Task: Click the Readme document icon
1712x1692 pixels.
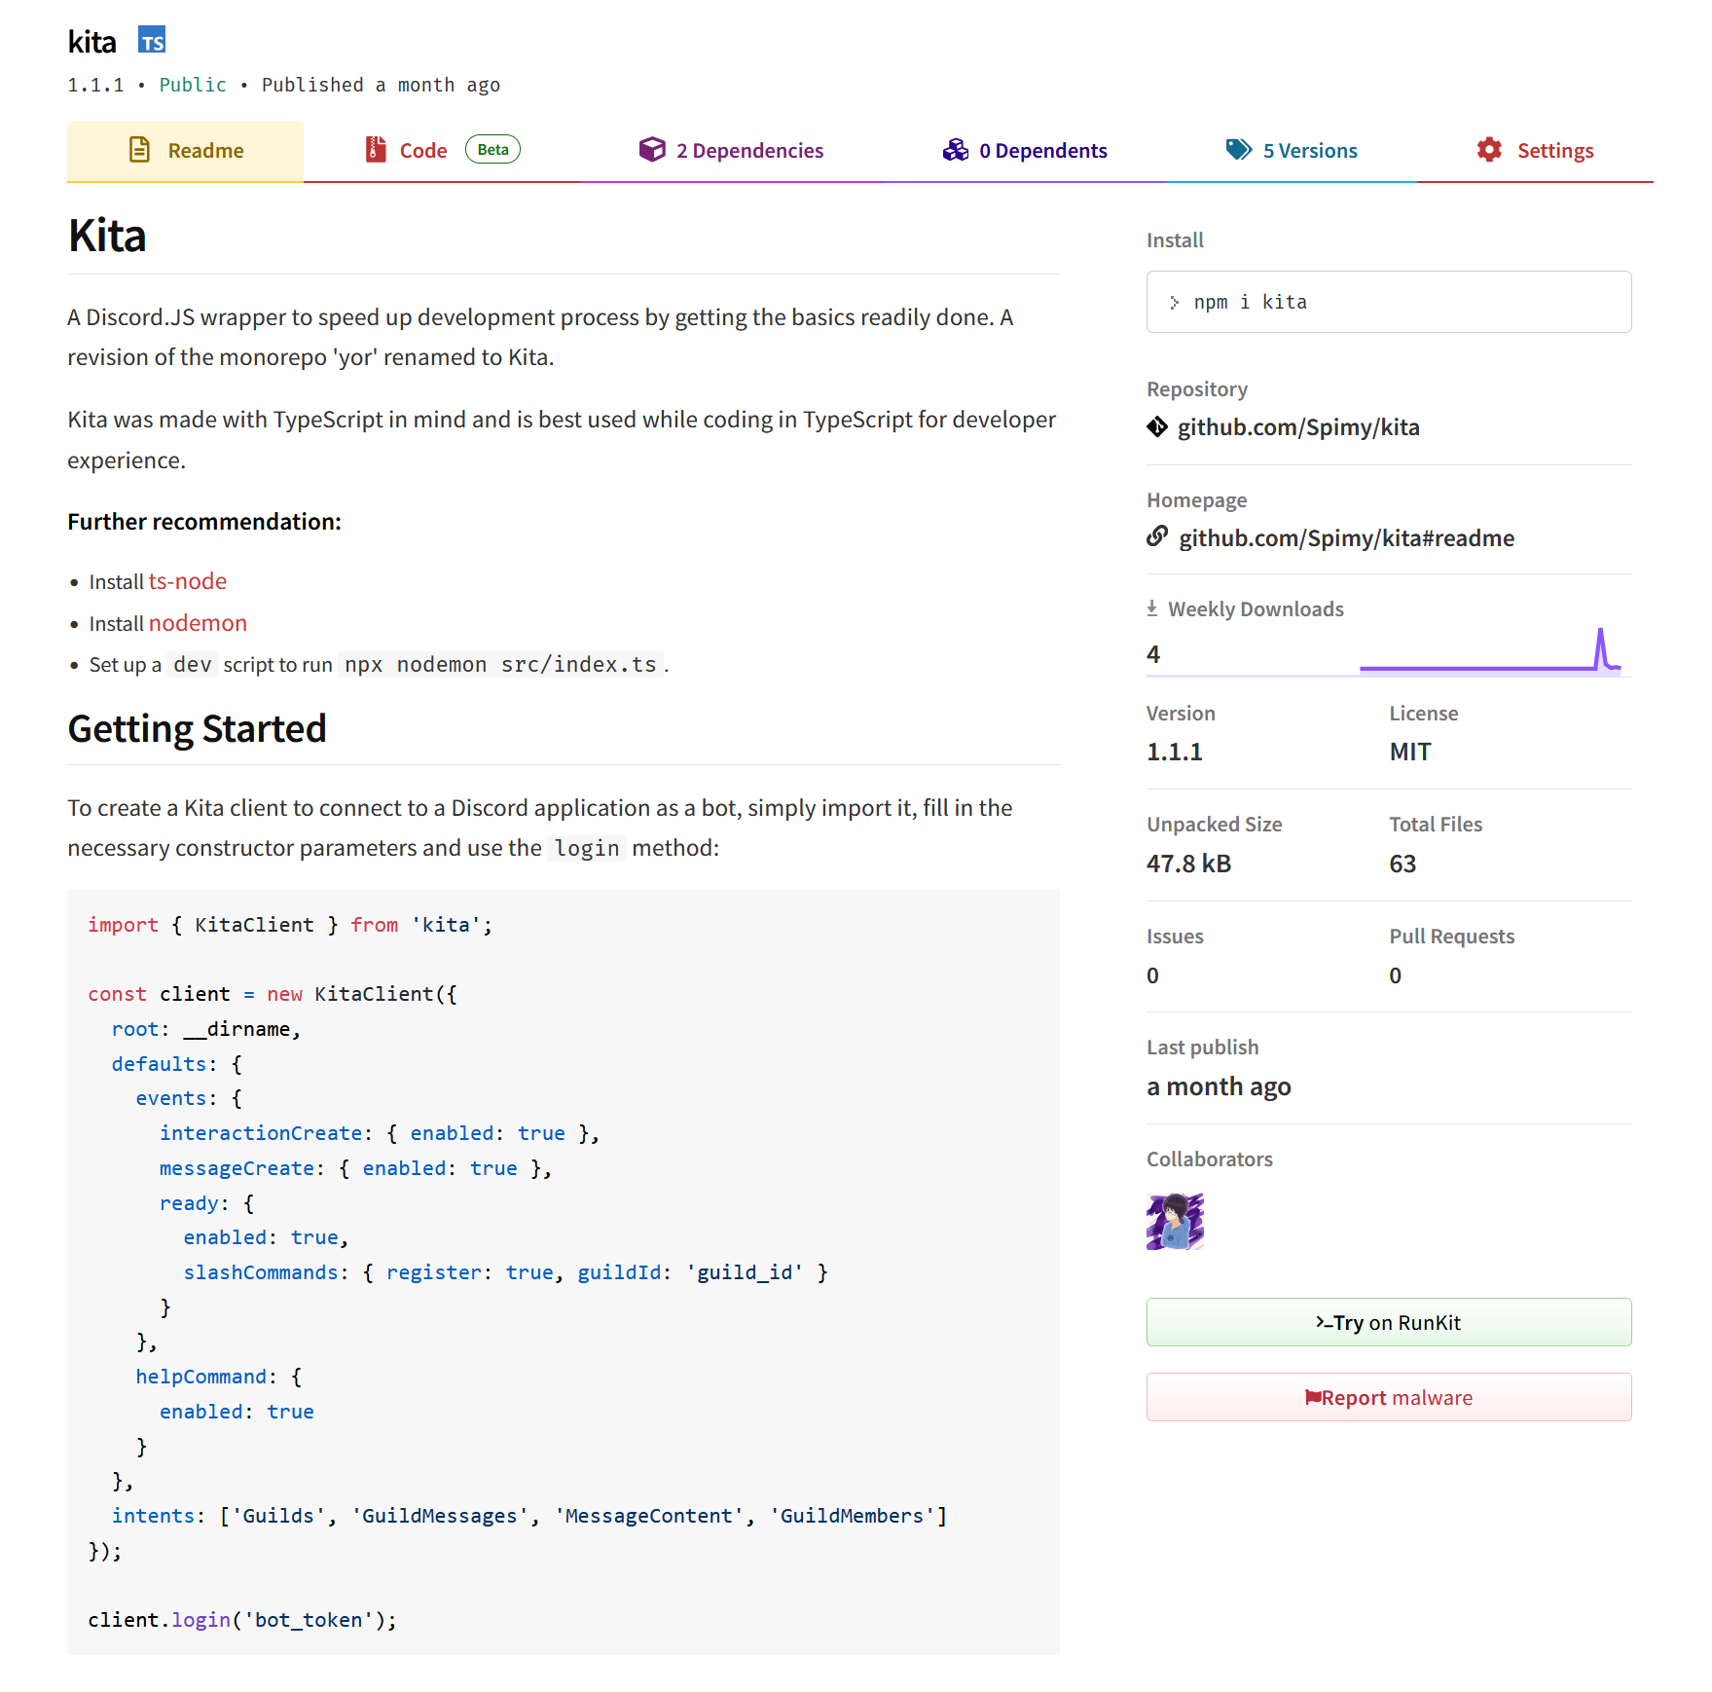Action: pos(140,150)
